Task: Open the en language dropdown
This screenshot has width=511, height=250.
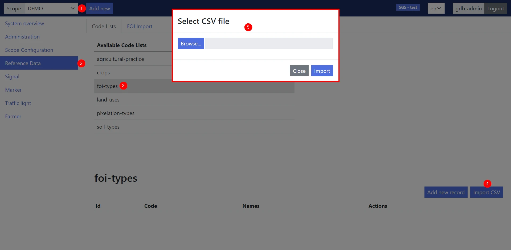Action: point(436,9)
